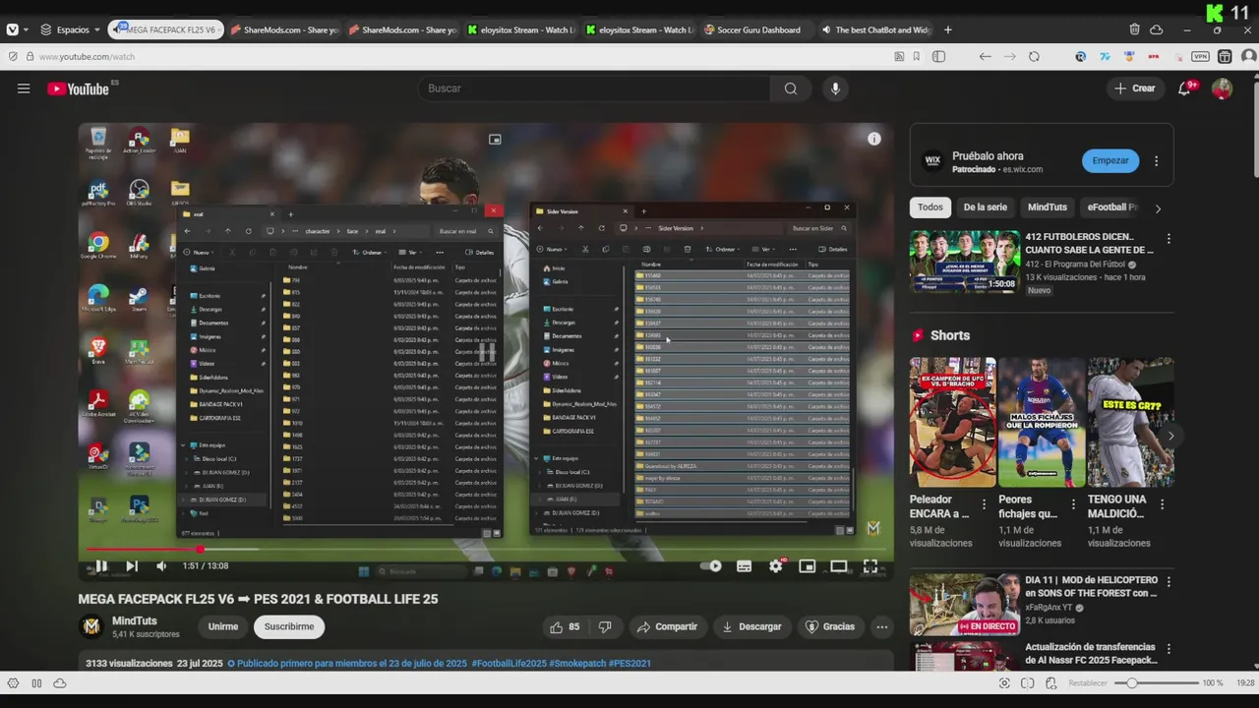Open options for Peores fichajes short
The height and width of the screenshot is (708, 1259).
[1073, 504]
